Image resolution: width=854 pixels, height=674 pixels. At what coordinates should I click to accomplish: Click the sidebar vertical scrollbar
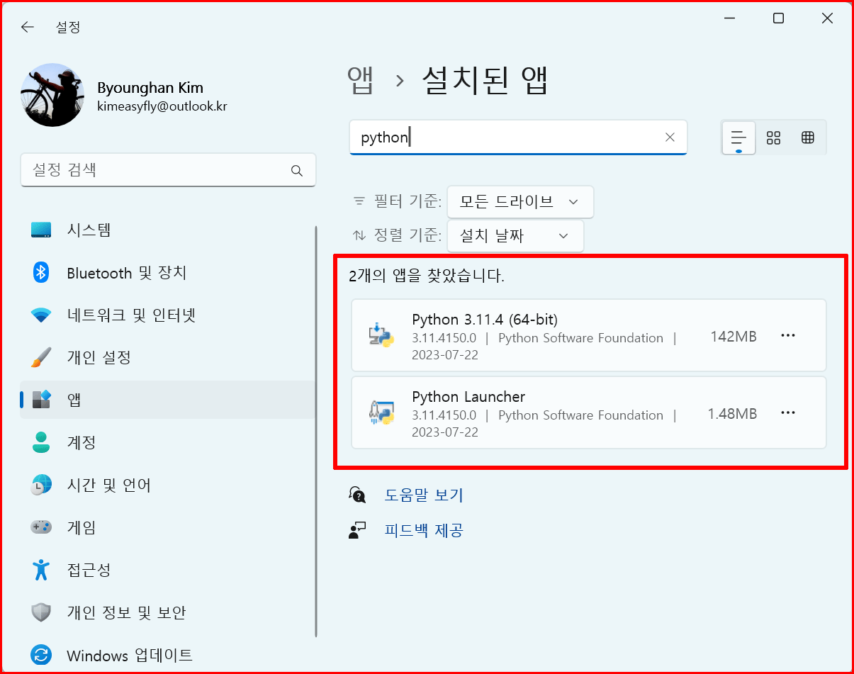tap(316, 432)
